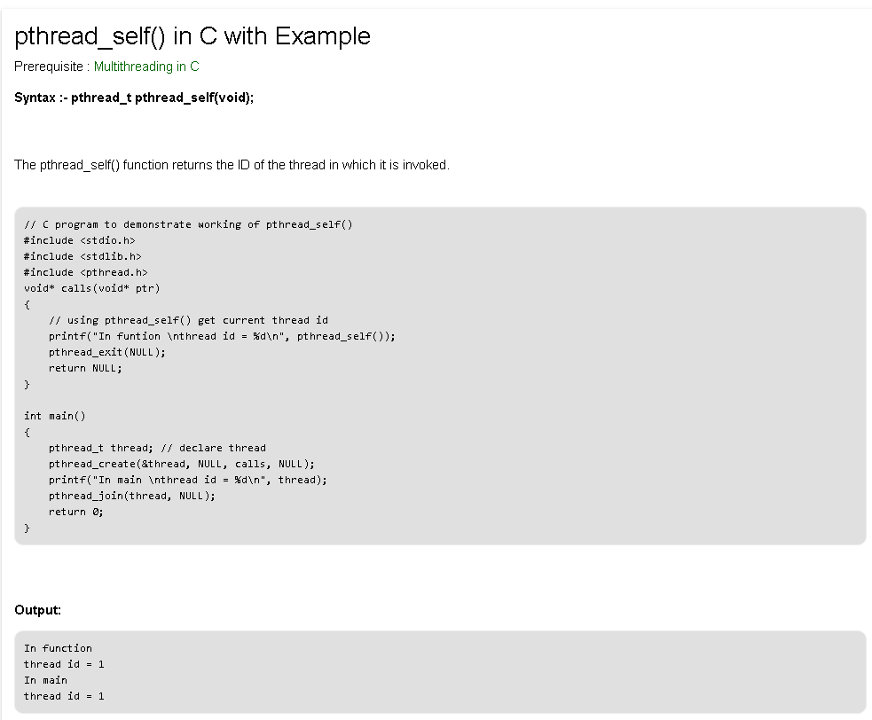Click the int main() line

[x=55, y=416]
